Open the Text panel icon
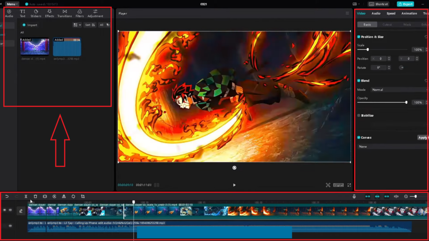The width and height of the screenshot is (429, 241). tap(23, 13)
